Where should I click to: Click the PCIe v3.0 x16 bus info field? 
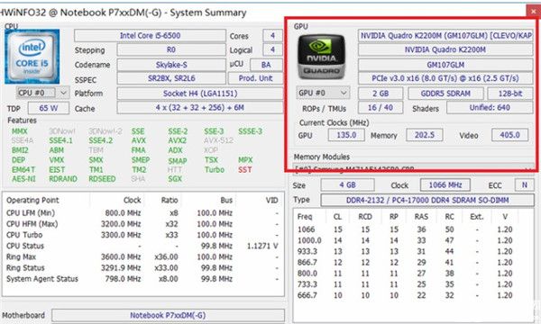pyautogui.click(x=445, y=78)
